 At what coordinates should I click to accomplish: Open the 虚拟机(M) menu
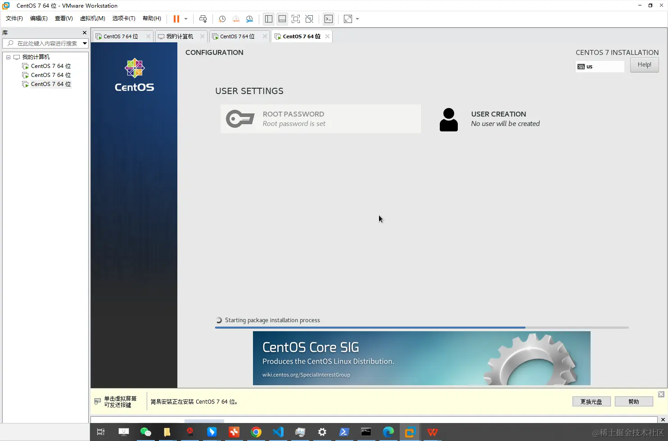click(92, 18)
